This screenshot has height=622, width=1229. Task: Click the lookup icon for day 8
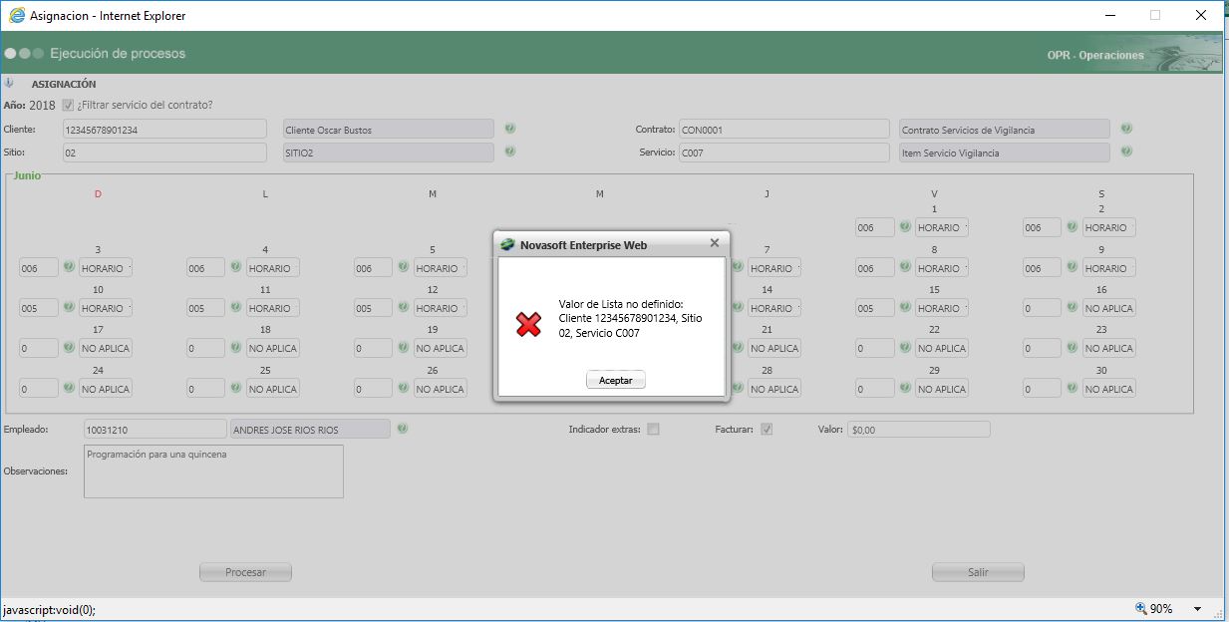click(x=905, y=267)
